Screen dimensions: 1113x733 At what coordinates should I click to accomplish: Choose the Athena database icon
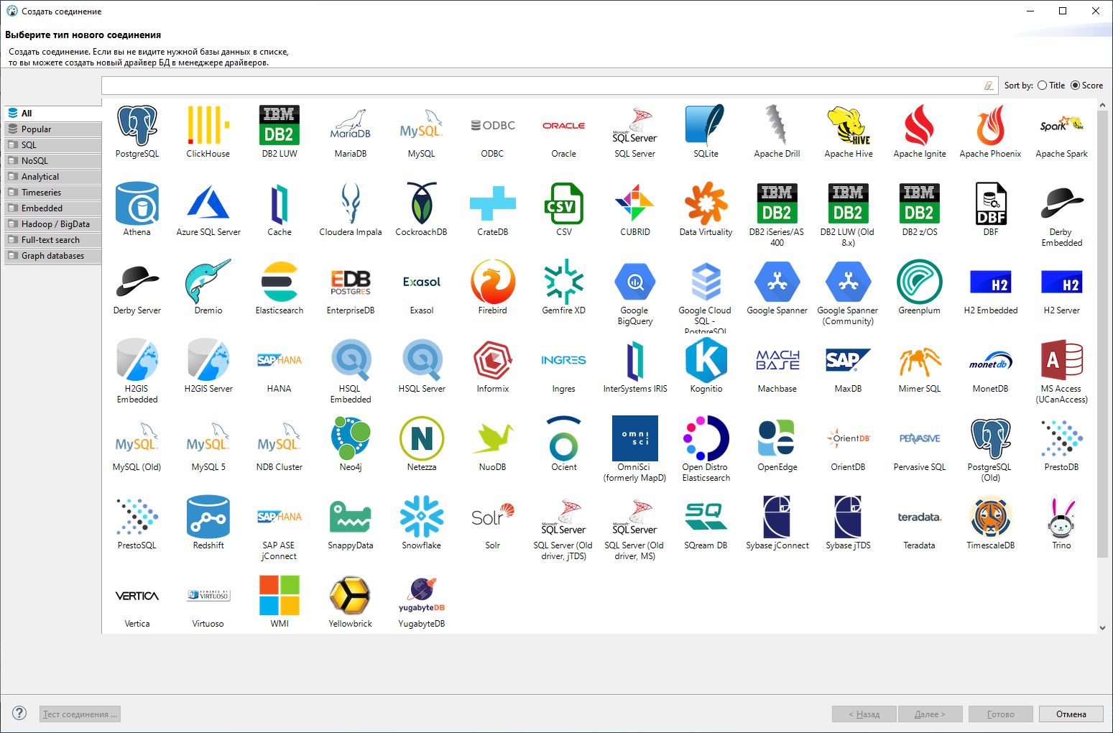(137, 204)
